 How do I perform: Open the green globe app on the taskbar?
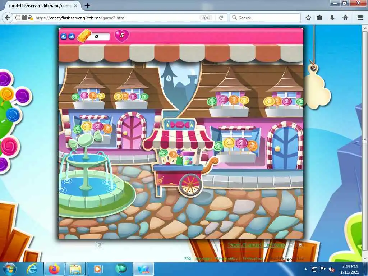tap(121, 269)
